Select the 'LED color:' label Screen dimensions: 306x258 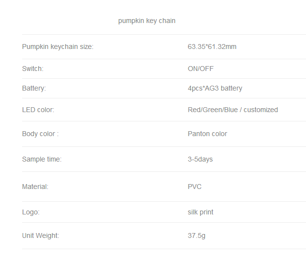[38, 110]
